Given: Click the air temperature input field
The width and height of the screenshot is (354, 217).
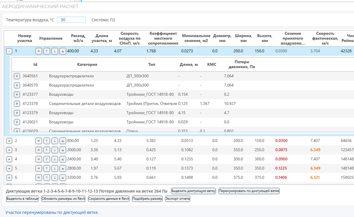Looking at the screenshot, I should click(71, 20).
